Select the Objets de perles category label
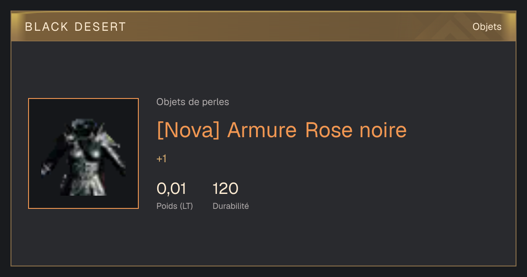 click(x=192, y=102)
